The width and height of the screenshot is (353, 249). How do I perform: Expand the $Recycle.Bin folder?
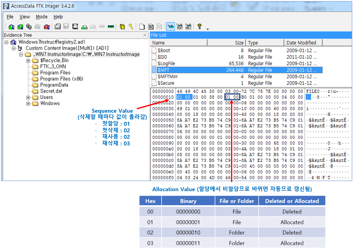tap(28, 60)
